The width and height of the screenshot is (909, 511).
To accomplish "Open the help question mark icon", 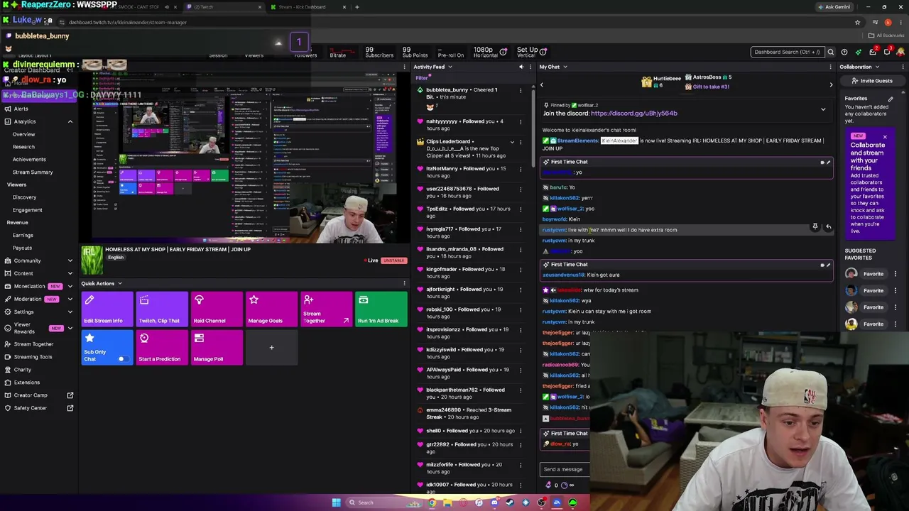I will tap(844, 52).
